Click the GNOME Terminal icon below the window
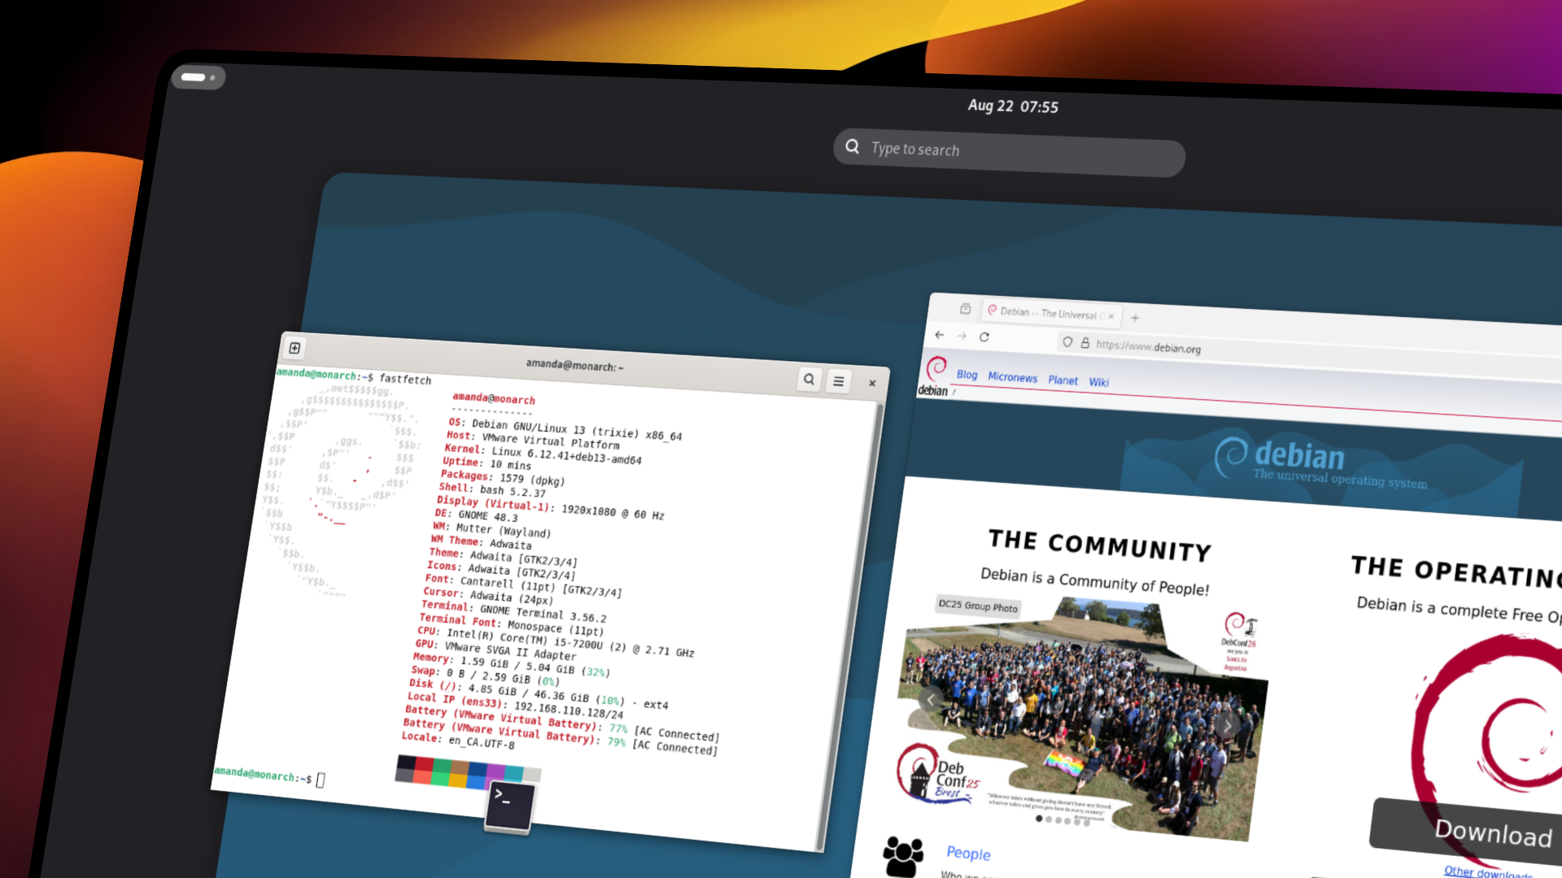This screenshot has height=878, width=1562. pyautogui.click(x=508, y=806)
